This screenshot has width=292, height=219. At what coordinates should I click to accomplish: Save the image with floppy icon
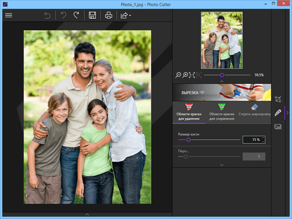[x=92, y=15]
